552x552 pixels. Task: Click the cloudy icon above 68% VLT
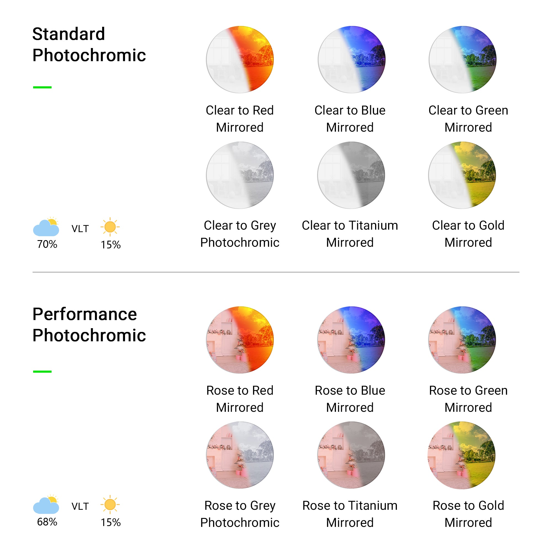tap(46, 505)
